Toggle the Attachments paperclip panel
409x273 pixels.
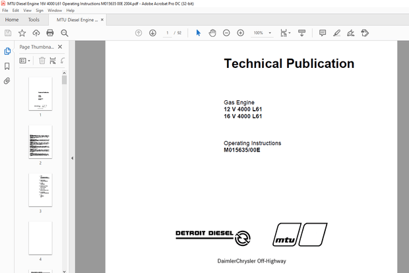(x=7, y=81)
